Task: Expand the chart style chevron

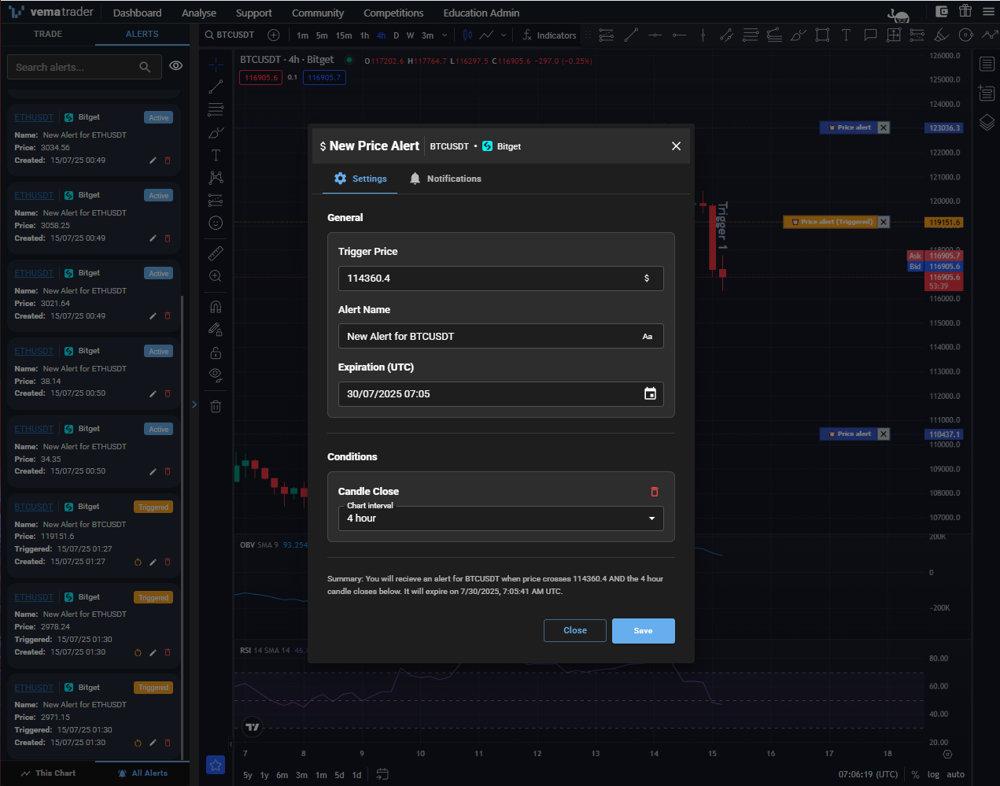Action: (x=504, y=35)
